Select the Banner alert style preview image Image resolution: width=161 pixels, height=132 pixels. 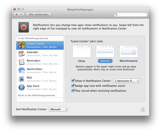pos(105,51)
